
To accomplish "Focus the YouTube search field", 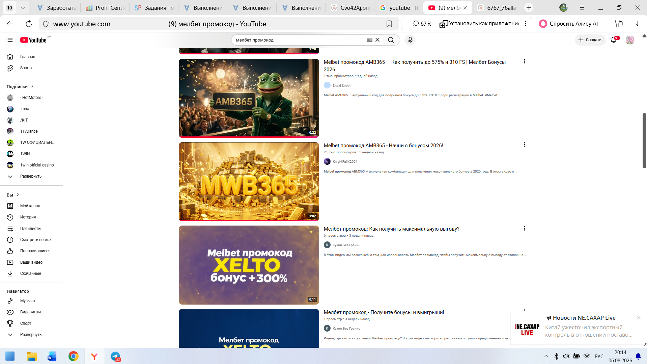I will (300, 40).
